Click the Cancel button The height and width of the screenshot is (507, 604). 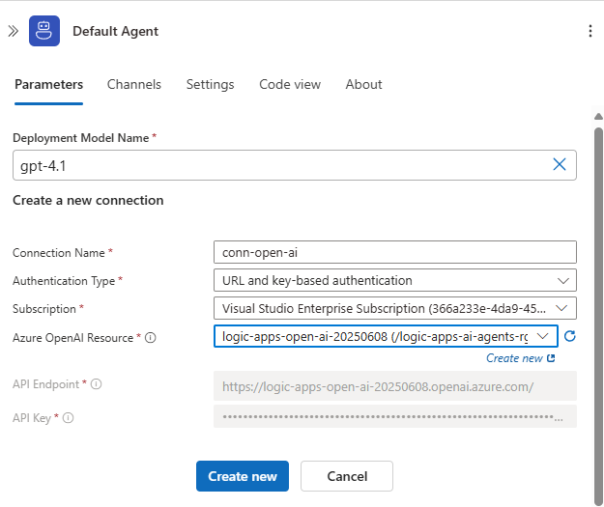pyautogui.click(x=347, y=476)
